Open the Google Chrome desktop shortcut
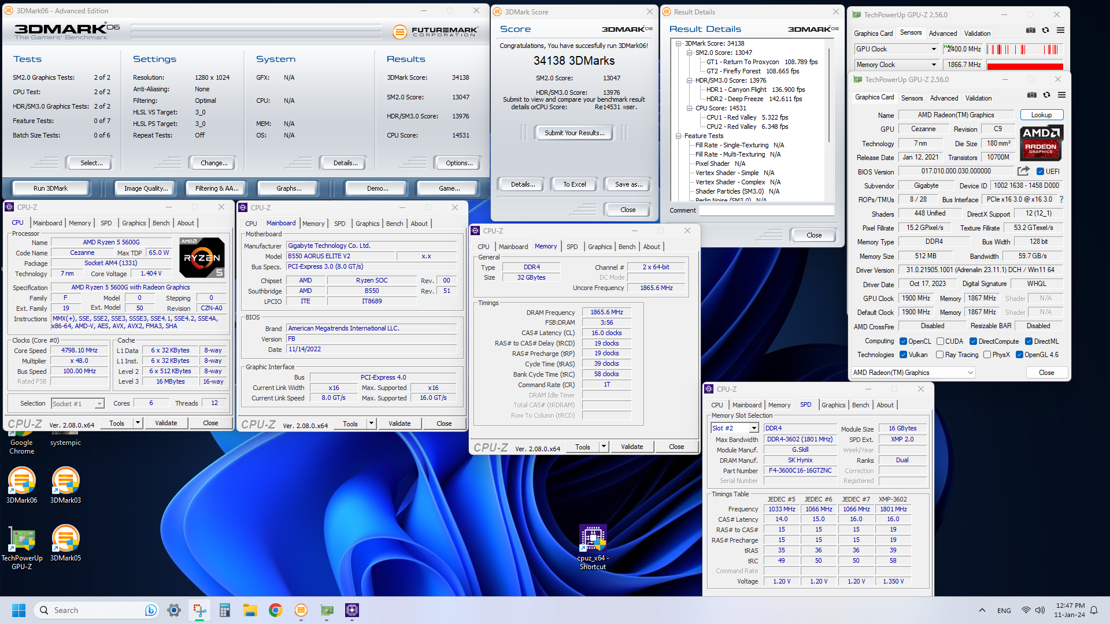This screenshot has height=624, width=1110. pos(21,442)
